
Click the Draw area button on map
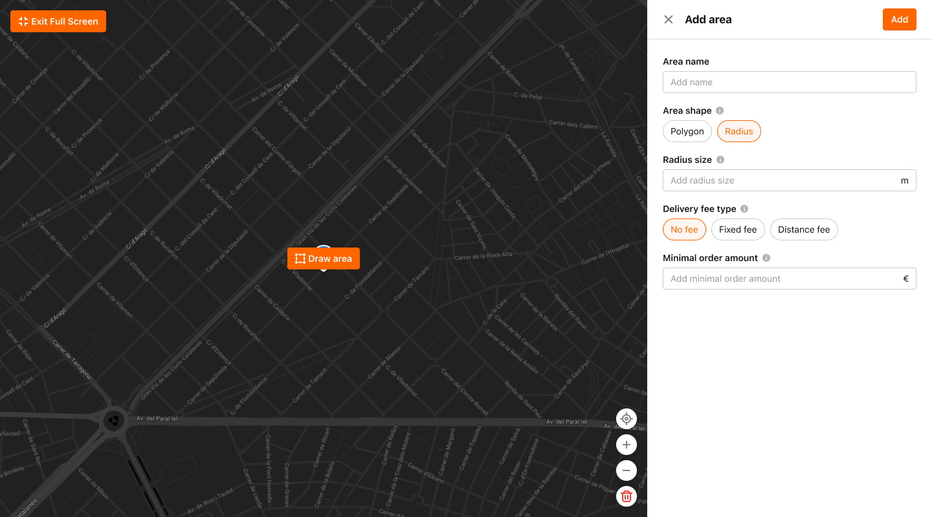[324, 258]
